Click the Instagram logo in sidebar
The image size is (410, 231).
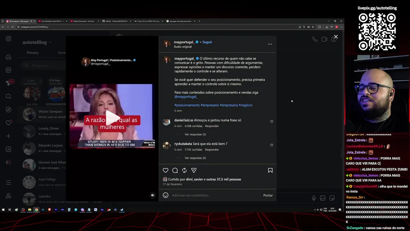[9, 39]
